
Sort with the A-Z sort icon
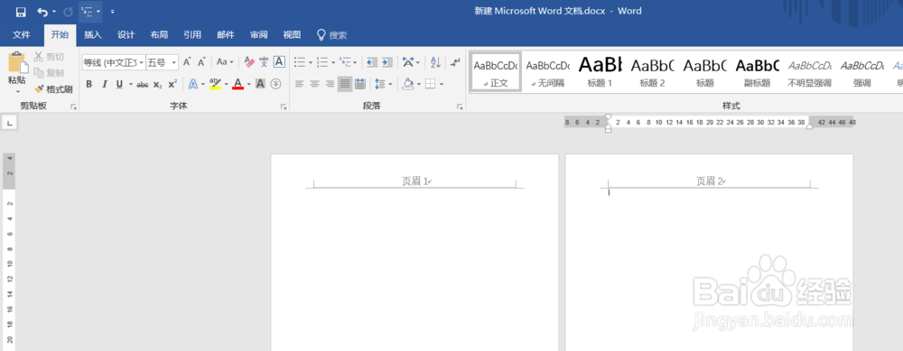point(436,61)
